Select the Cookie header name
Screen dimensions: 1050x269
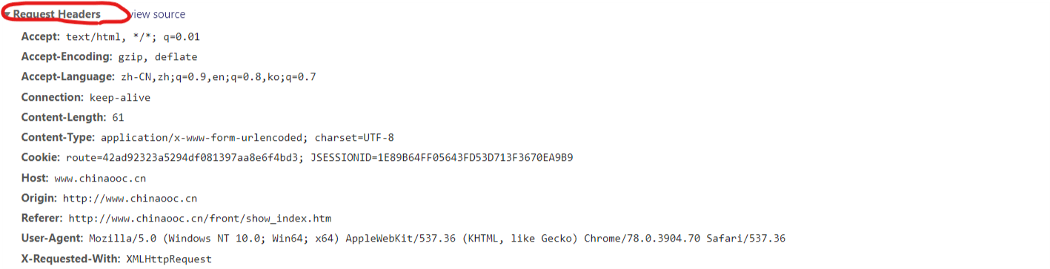41,157
